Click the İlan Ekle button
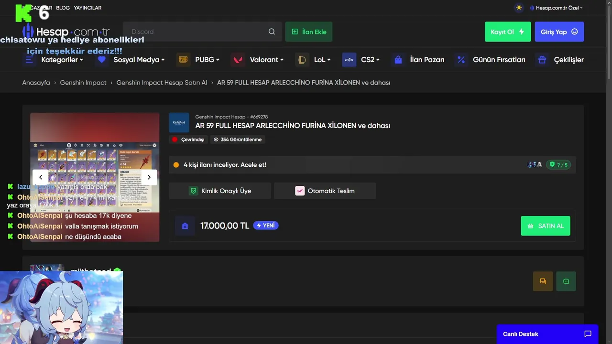This screenshot has width=612, height=344. (x=309, y=32)
